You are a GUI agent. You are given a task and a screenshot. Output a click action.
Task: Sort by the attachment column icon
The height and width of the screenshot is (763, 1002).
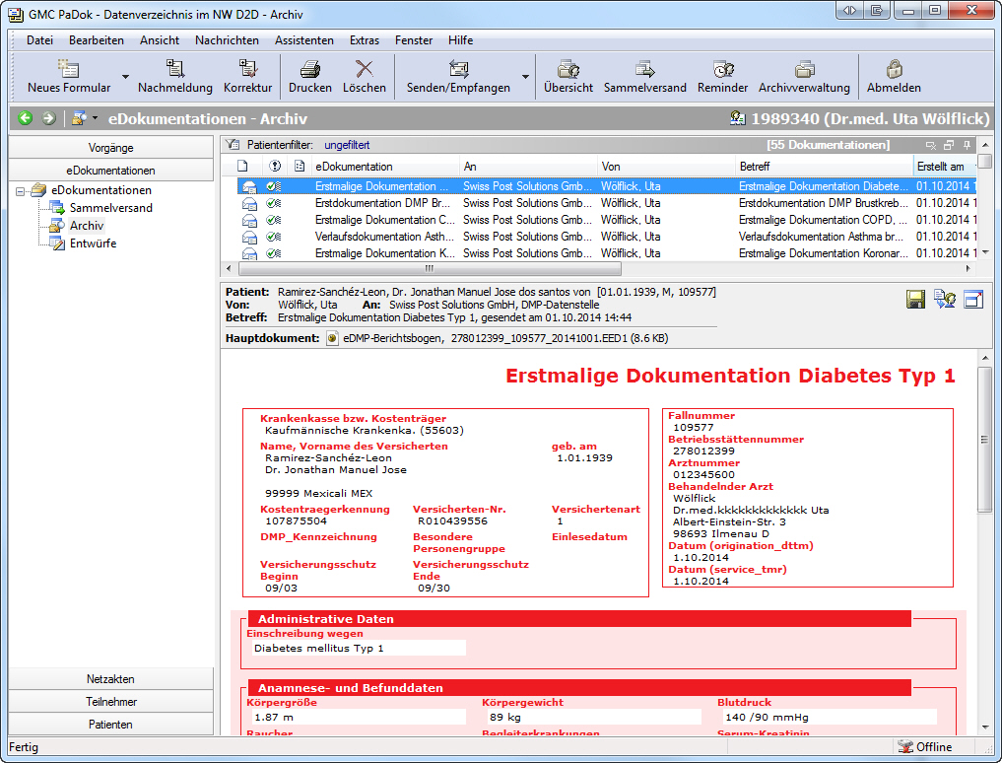coord(300,167)
